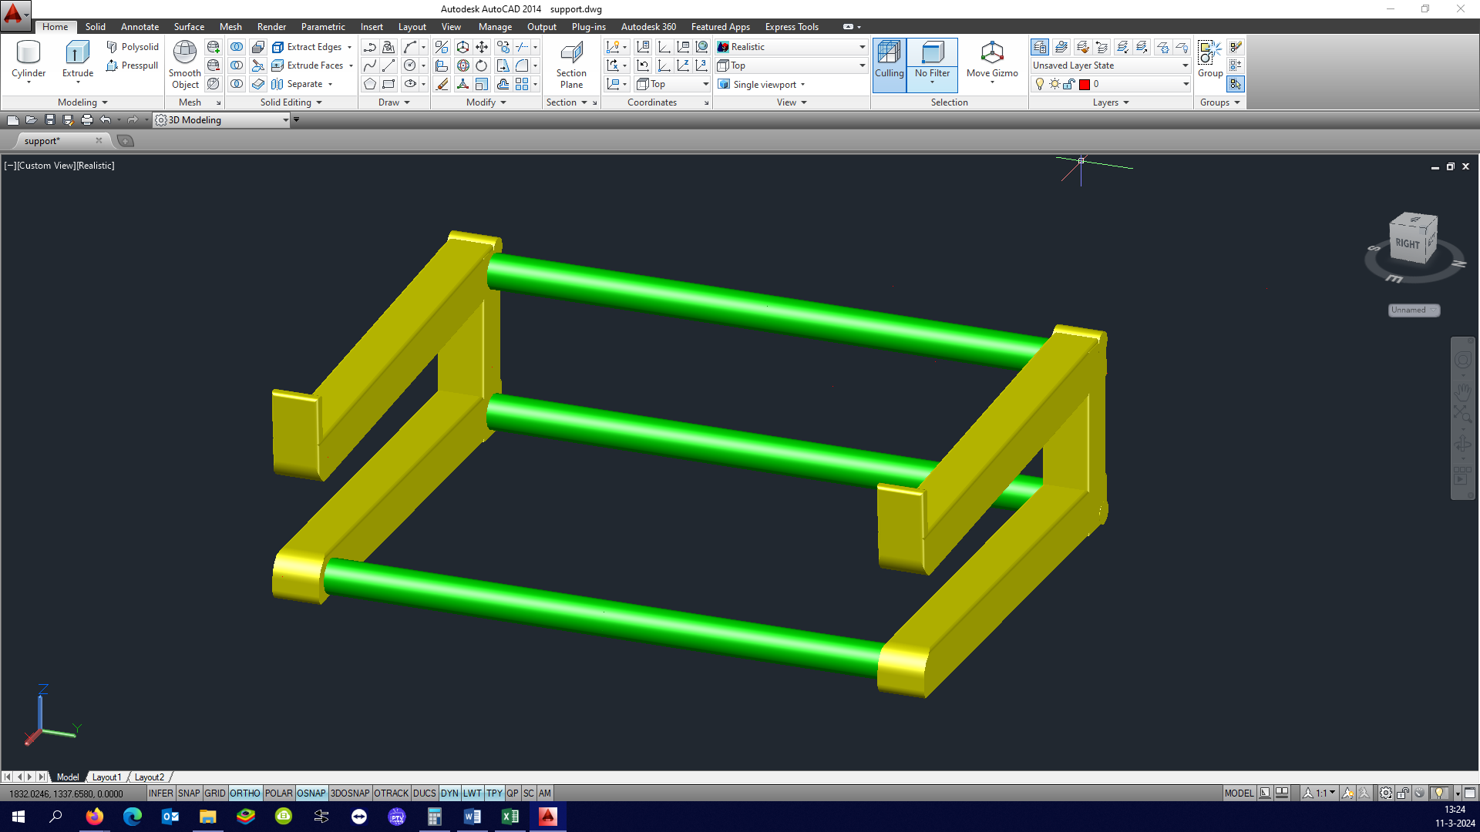Open the 3D Modeling workspace dropdown
Viewport: 1480px width, 832px height.
tap(221, 120)
